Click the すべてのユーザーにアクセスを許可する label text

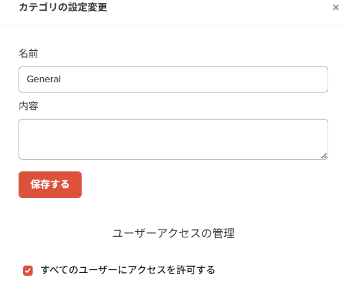128,270
